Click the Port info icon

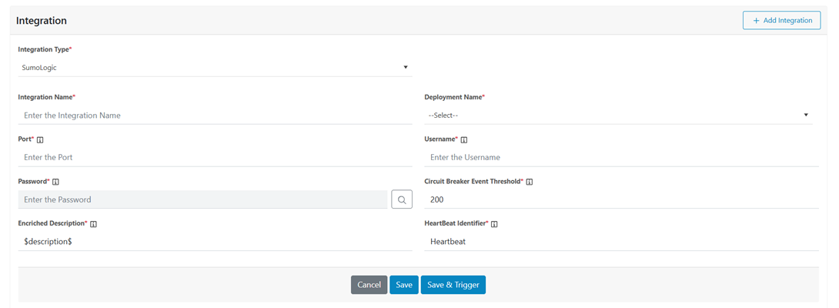40,140
